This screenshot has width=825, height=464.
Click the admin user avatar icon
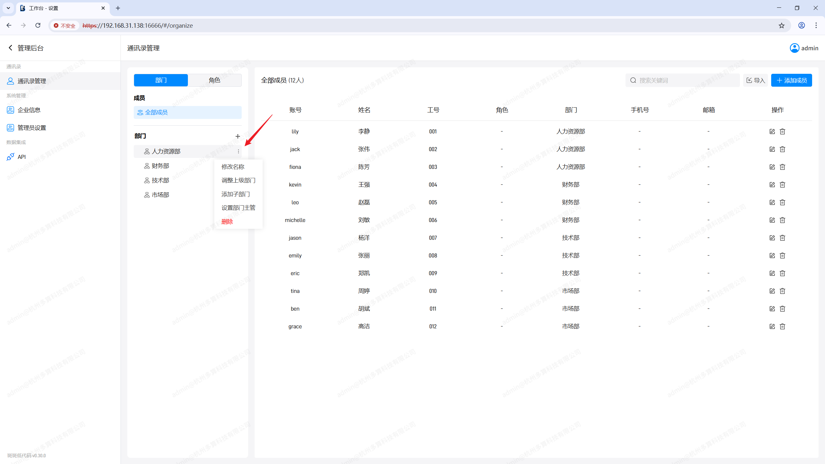794,48
